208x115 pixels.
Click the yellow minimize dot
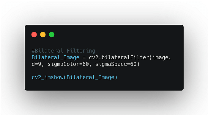43,35
